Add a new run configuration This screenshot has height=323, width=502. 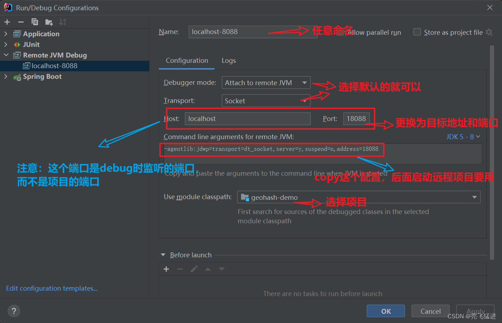pos(7,22)
